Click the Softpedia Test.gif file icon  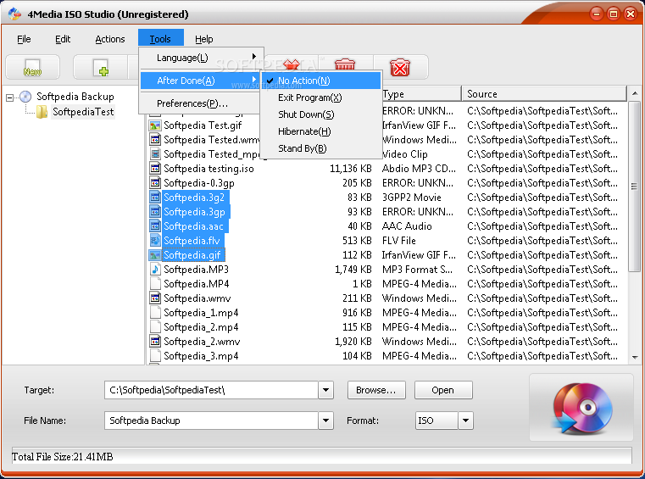(x=155, y=125)
